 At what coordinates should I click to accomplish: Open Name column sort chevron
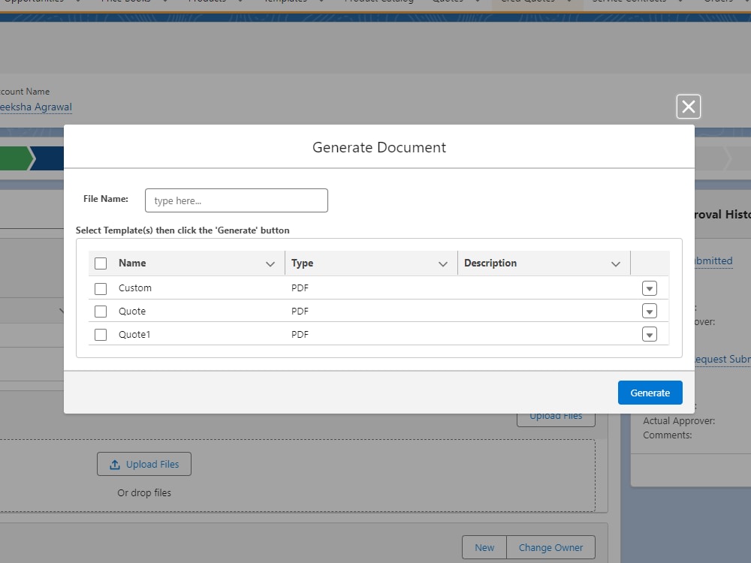pyautogui.click(x=270, y=263)
